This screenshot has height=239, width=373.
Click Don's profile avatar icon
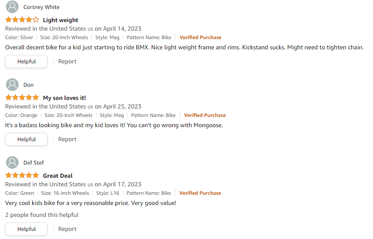tap(13, 85)
